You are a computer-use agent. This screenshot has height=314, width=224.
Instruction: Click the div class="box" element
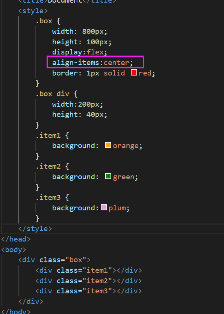(x=54, y=260)
